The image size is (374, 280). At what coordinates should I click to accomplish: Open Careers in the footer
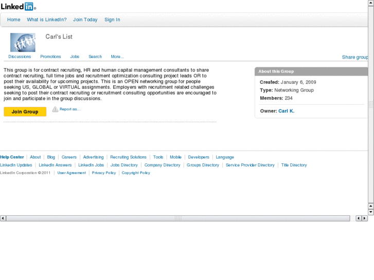(x=69, y=157)
